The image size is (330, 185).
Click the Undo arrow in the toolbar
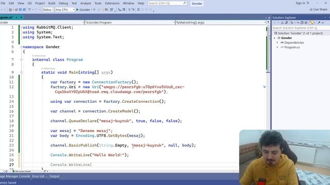[x=30, y=10]
